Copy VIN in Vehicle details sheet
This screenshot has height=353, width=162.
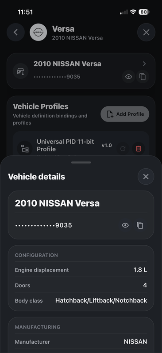(140, 225)
